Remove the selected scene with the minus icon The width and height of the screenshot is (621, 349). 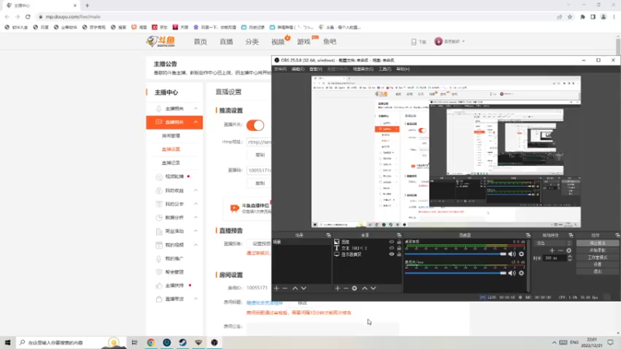[x=285, y=288]
